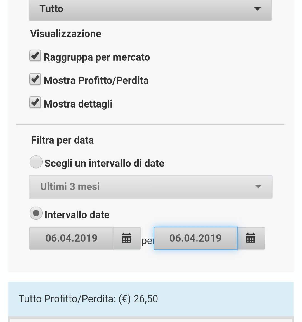Click the Filtra per data heading
The height and width of the screenshot is (322, 302).
[x=62, y=140]
